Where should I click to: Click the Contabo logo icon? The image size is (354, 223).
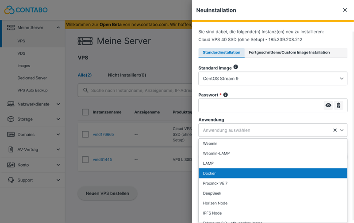(9, 10)
